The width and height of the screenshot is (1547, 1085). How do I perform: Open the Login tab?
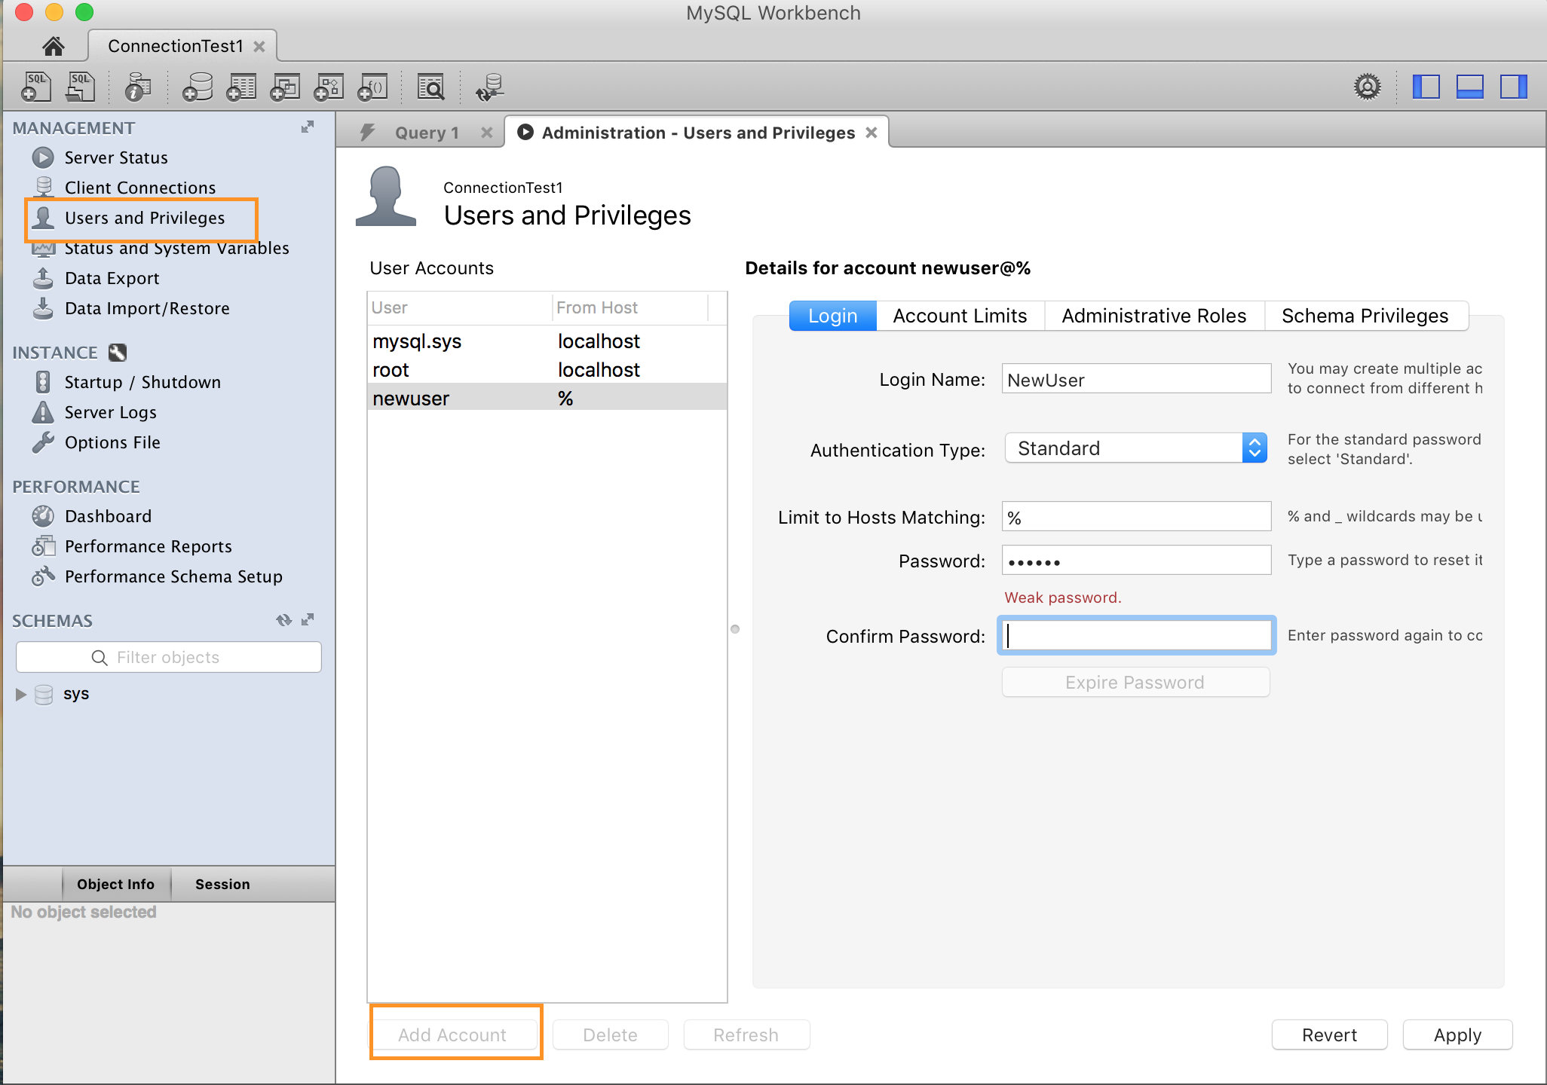pyautogui.click(x=832, y=316)
